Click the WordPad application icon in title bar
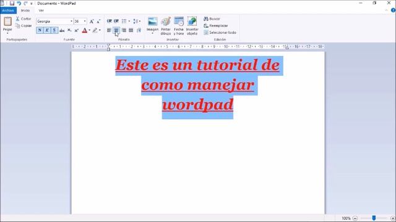Screen dimensions: 396x222 click(2, 3)
